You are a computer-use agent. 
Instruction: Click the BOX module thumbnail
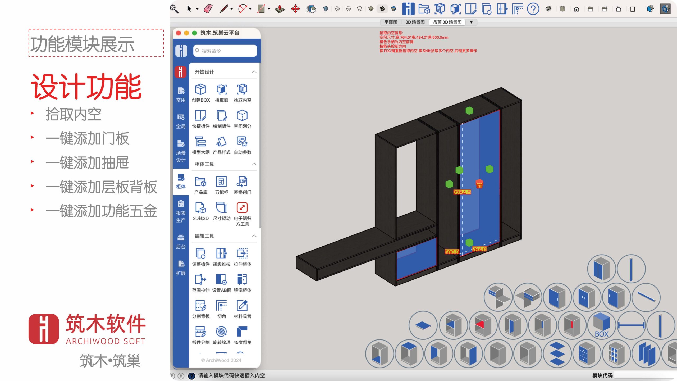point(601,325)
